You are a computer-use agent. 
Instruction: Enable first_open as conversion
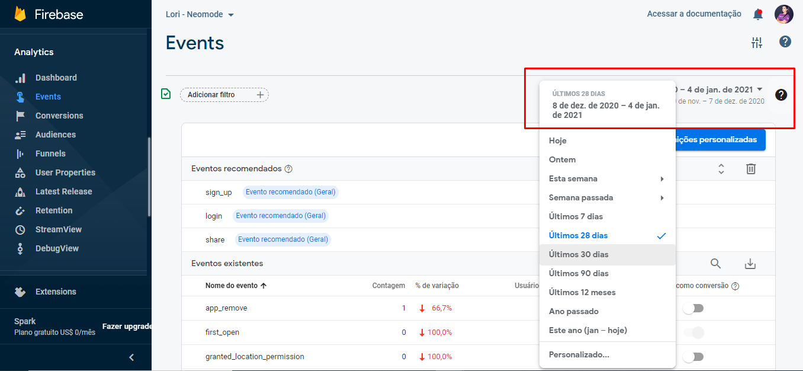click(693, 332)
